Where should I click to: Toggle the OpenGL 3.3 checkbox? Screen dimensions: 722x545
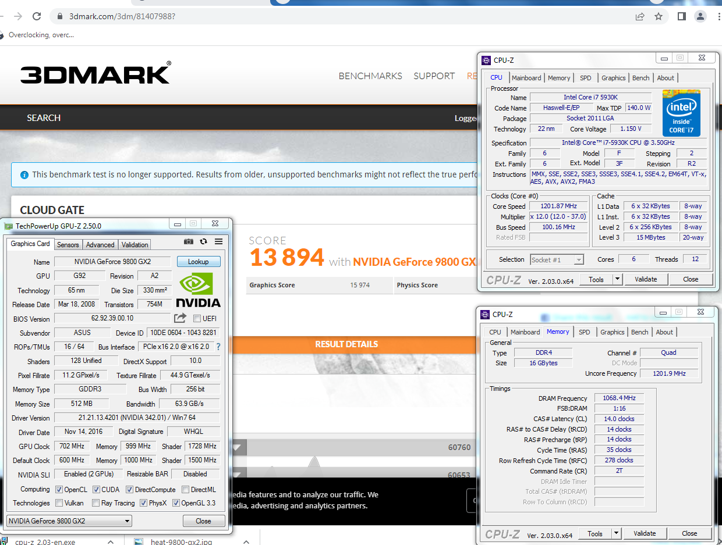(x=176, y=503)
